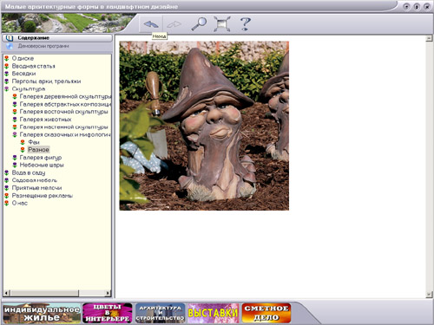Click the flower icon beside О нас
434x325 pixels.
(x=7, y=203)
